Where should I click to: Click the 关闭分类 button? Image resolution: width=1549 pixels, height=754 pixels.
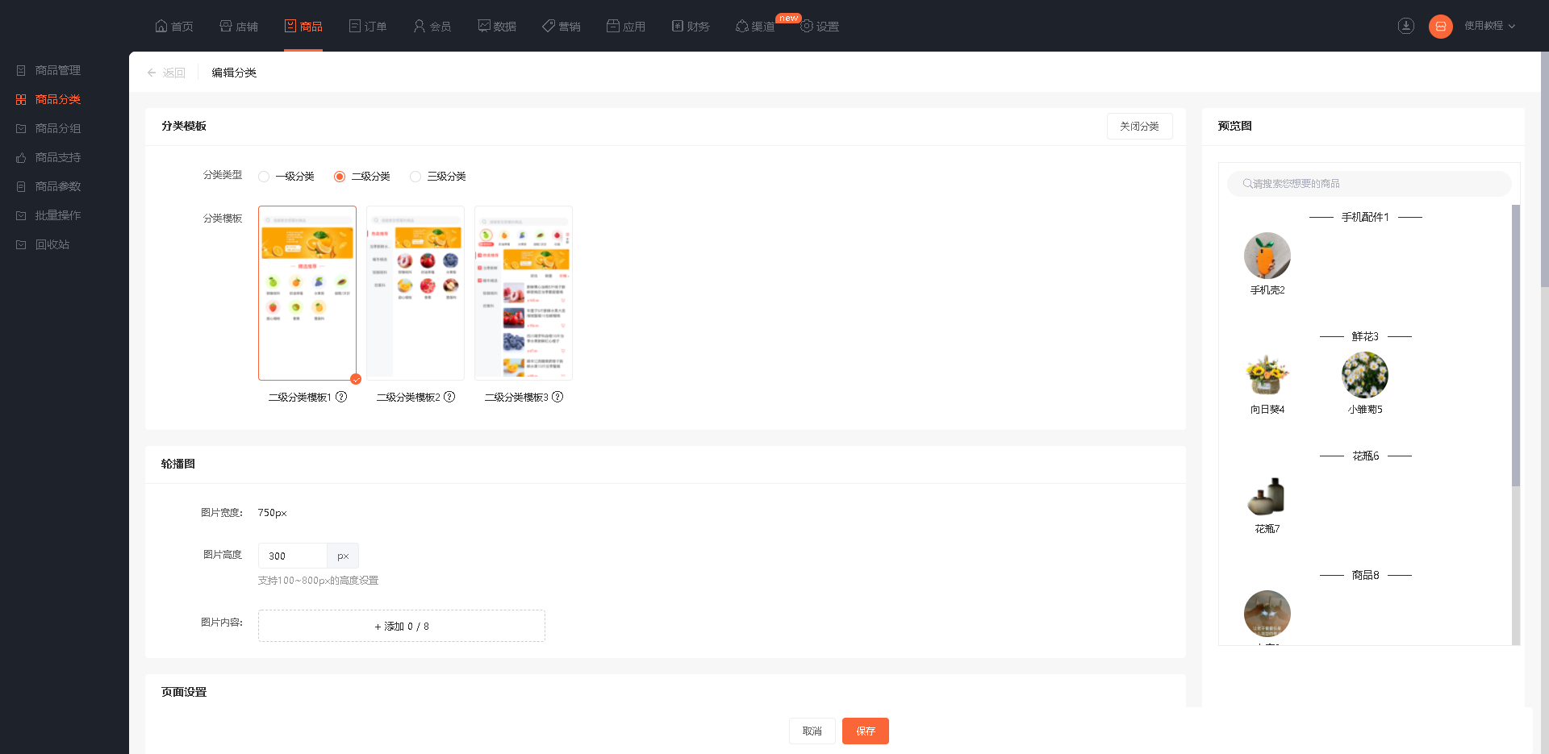pyautogui.click(x=1139, y=126)
